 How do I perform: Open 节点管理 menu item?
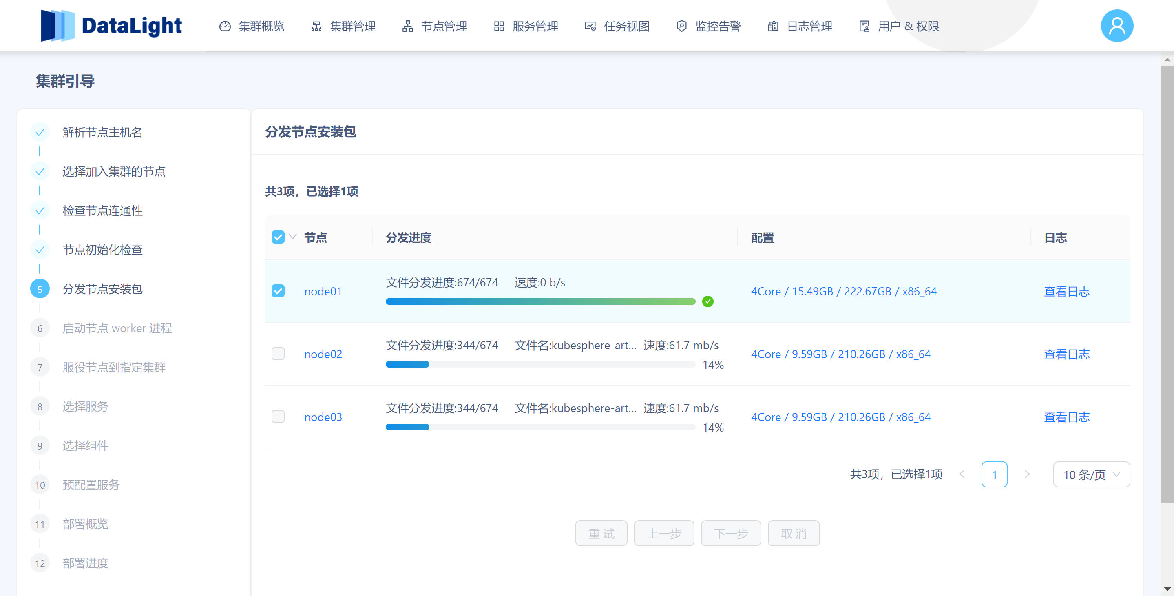click(434, 27)
